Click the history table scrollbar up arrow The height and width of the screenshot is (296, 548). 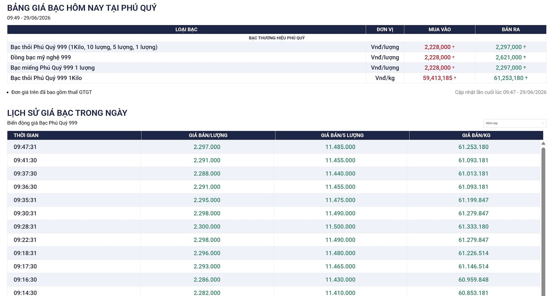(543, 143)
